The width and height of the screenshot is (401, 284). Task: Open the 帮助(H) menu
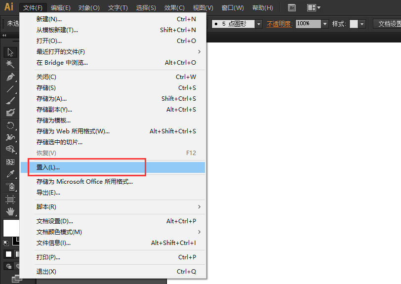[x=262, y=8]
